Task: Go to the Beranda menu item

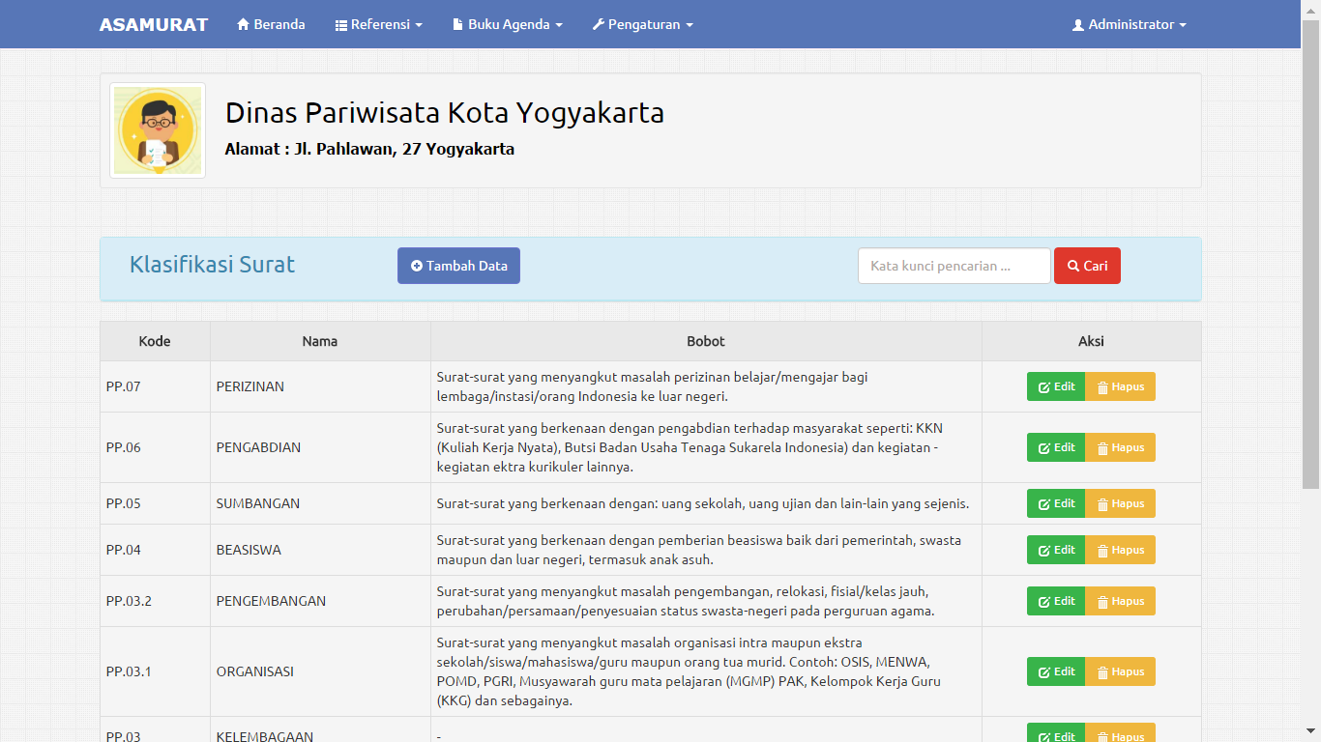Action: tap(279, 25)
